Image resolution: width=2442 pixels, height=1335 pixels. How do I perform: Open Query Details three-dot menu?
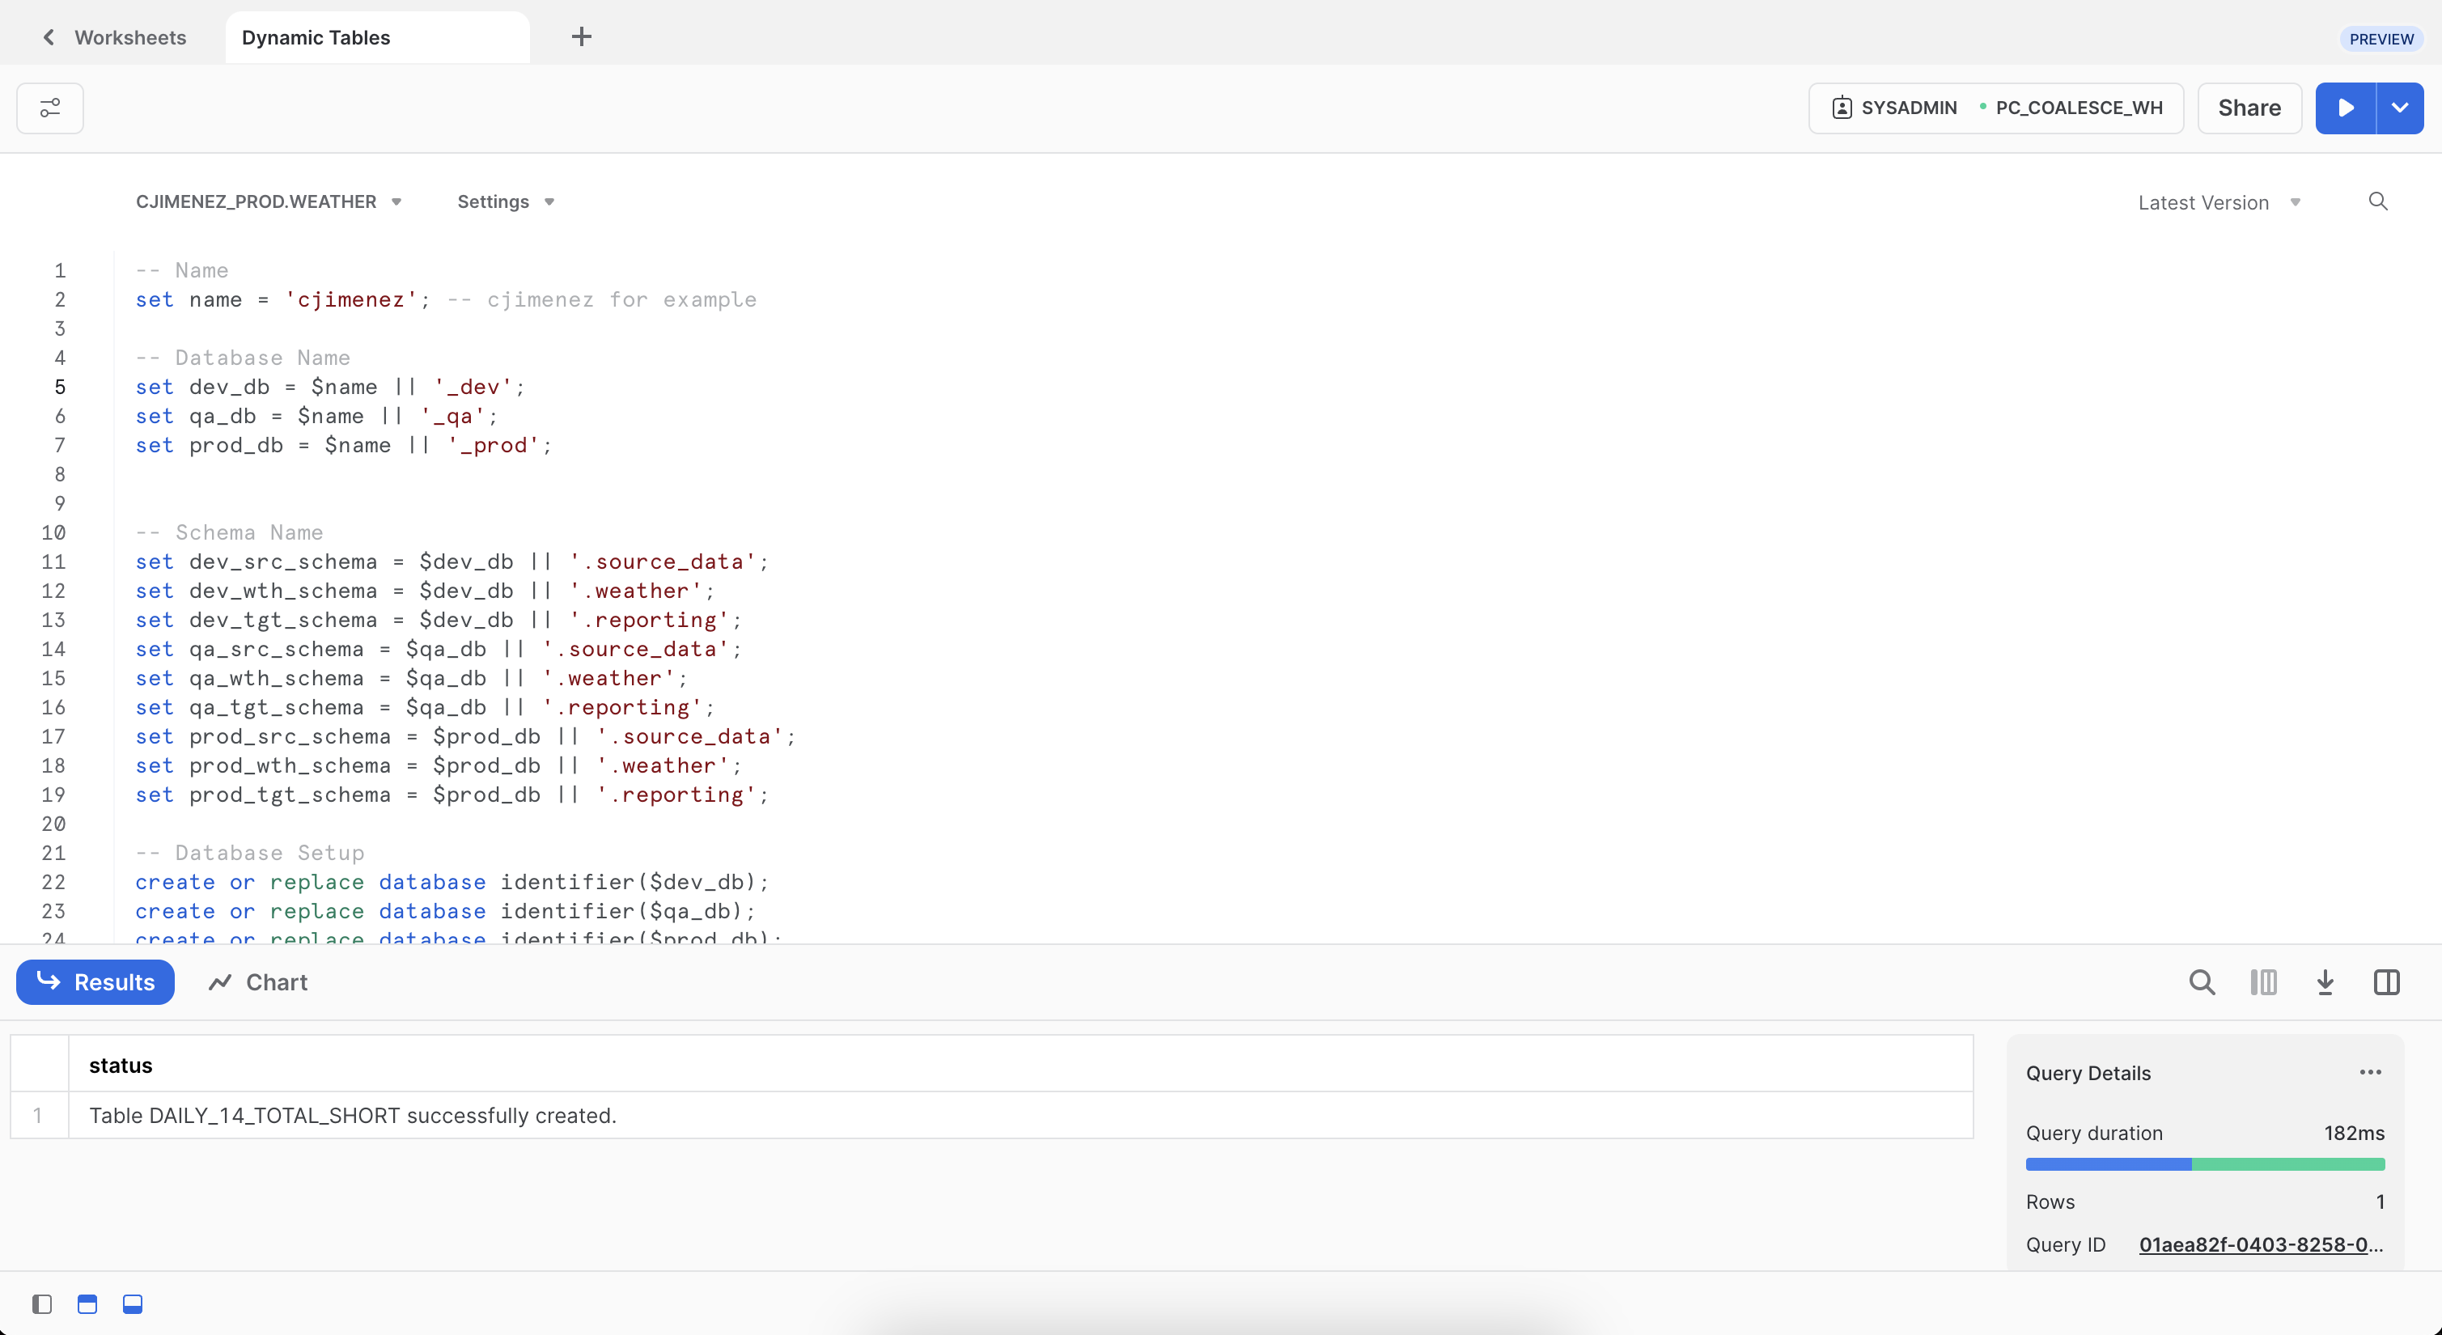2370,1072
